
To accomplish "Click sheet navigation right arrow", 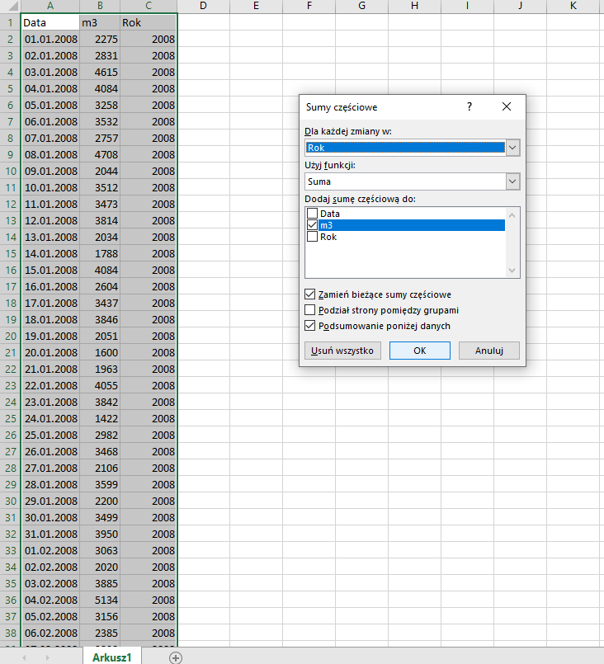I will tap(47, 657).
